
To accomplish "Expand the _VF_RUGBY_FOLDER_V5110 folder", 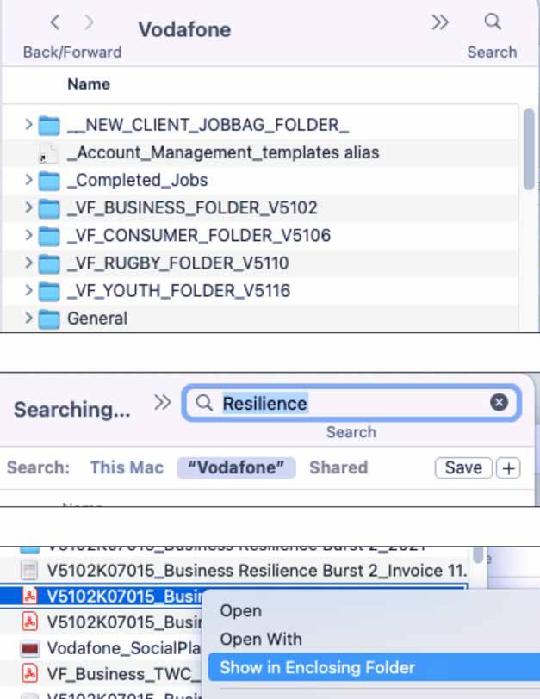I will [x=28, y=263].
